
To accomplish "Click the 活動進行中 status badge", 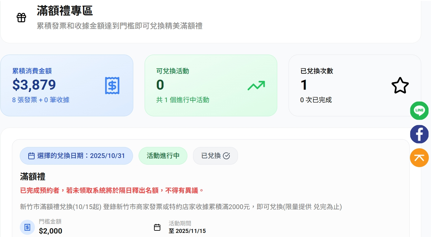I will pos(163,156).
